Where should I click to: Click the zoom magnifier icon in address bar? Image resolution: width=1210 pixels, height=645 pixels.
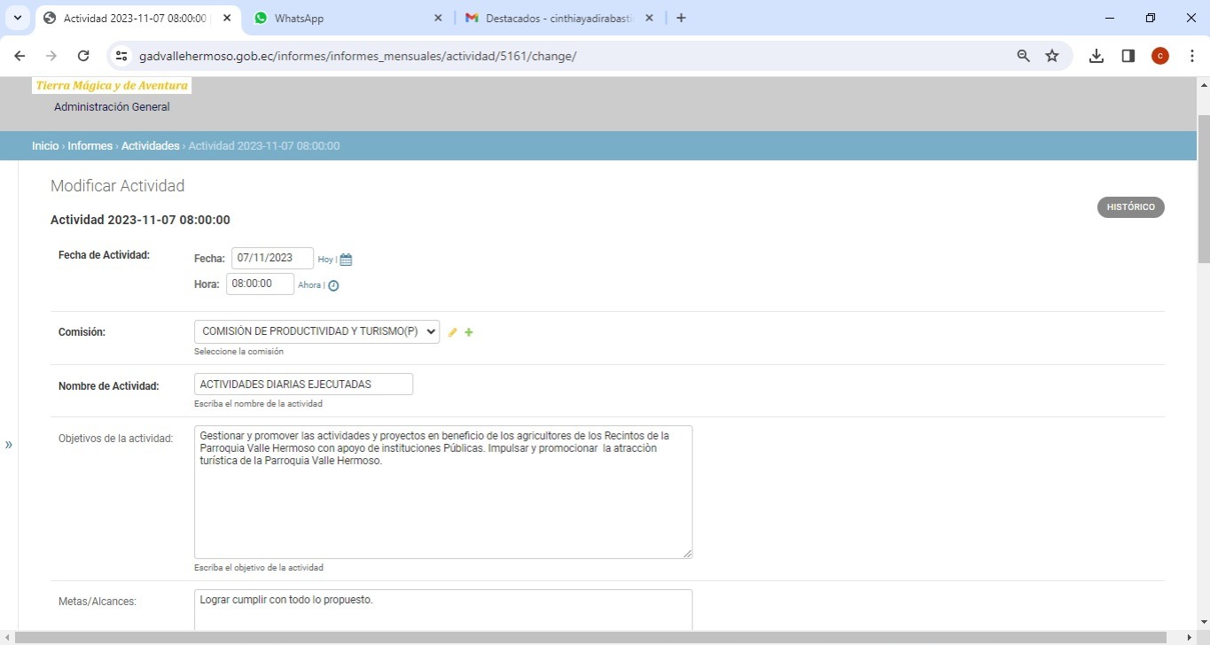pyautogui.click(x=1023, y=56)
